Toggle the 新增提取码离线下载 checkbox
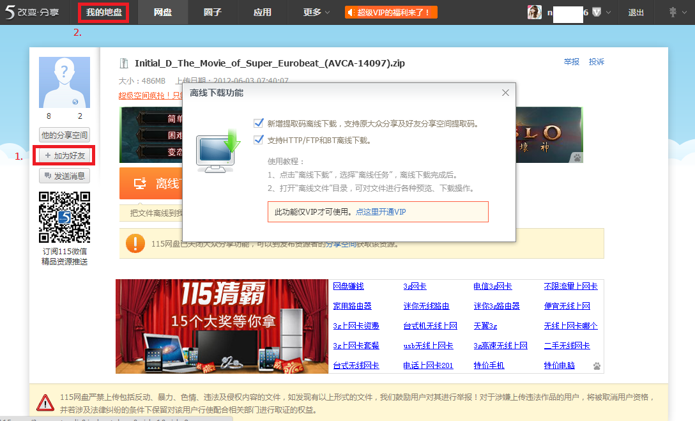The width and height of the screenshot is (695, 421). click(259, 123)
